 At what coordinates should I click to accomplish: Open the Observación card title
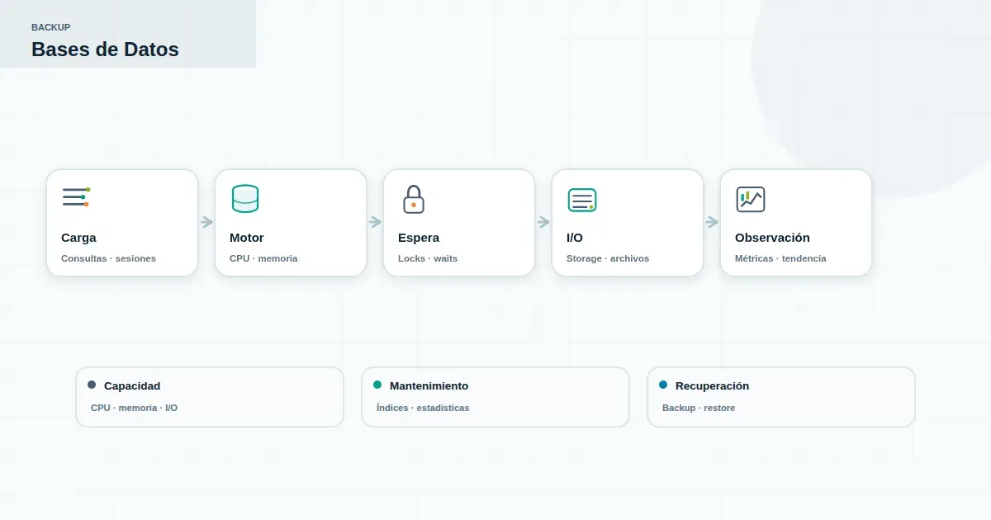point(772,238)
